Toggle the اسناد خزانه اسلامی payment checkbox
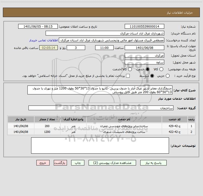Viewport: 203px width, 196px height. pos(128,76)
